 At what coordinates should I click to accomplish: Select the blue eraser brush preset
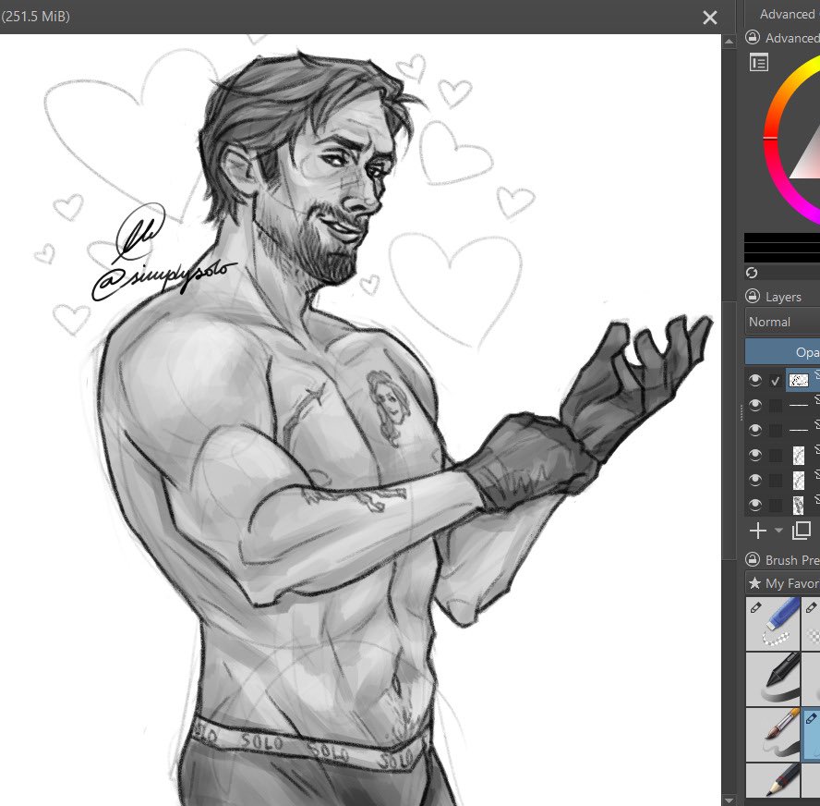(773, 623)
